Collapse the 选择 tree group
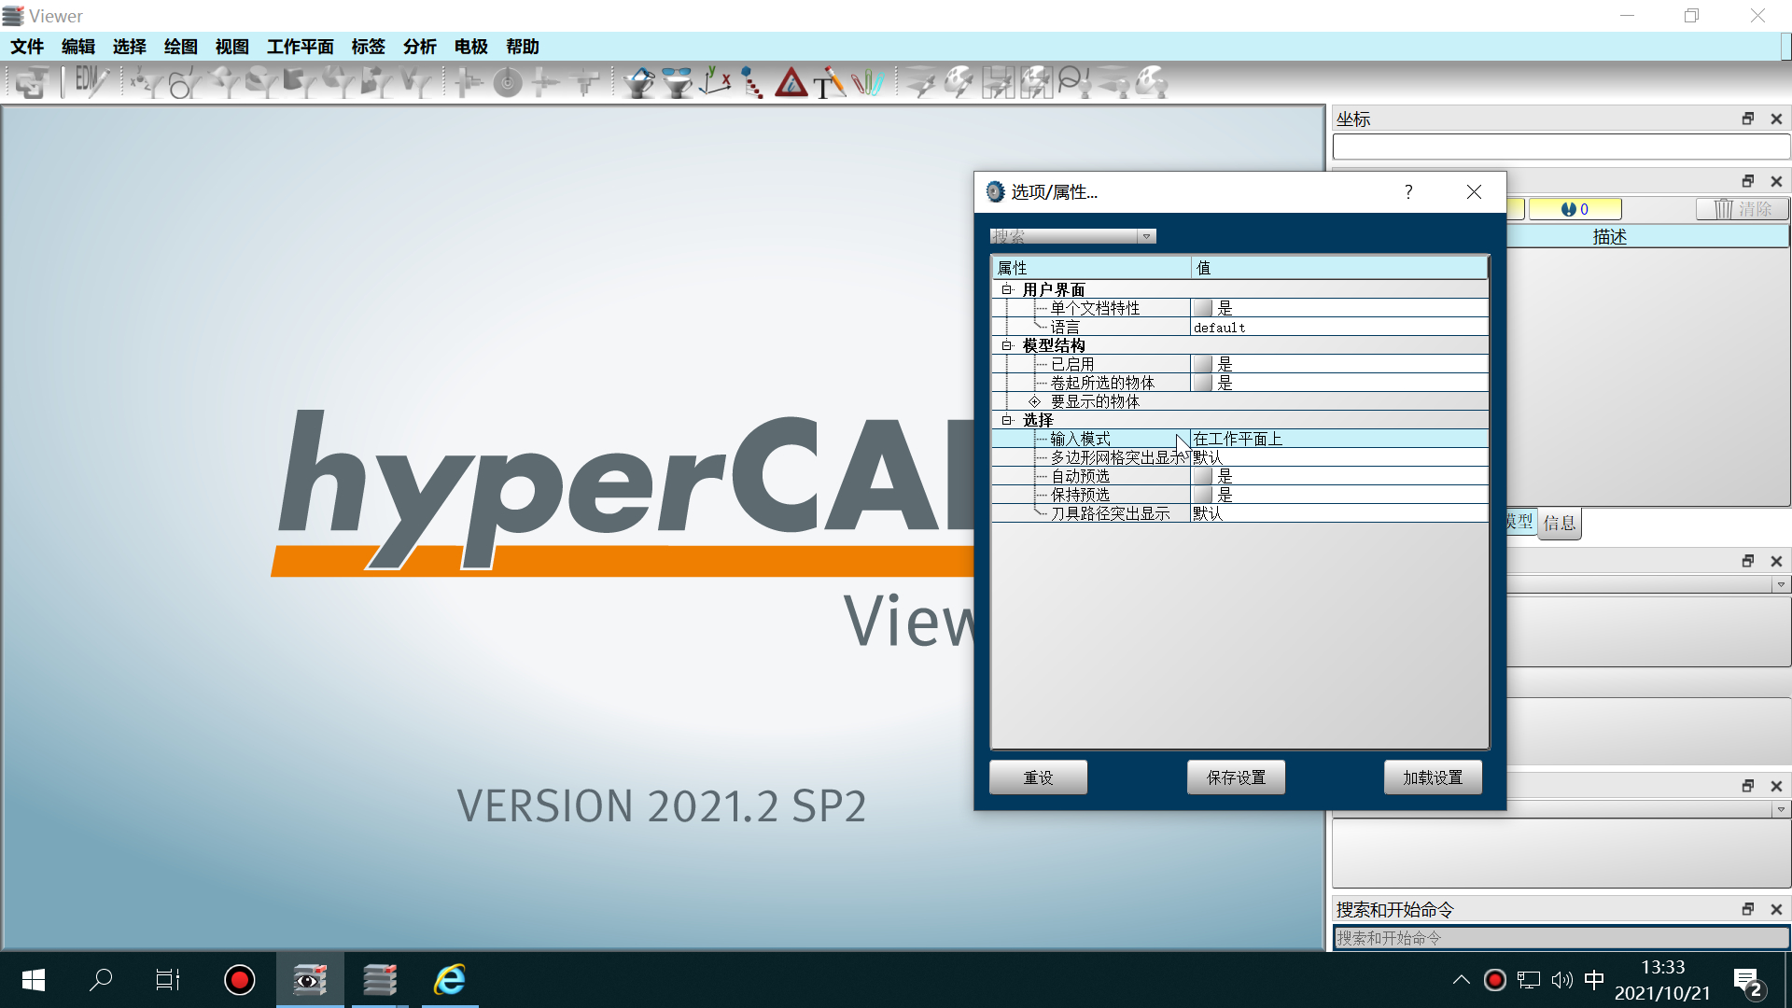 click(1007, 420)
